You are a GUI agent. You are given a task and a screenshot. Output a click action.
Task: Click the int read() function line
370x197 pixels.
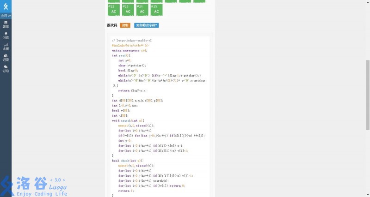click(x=122, y=55)
